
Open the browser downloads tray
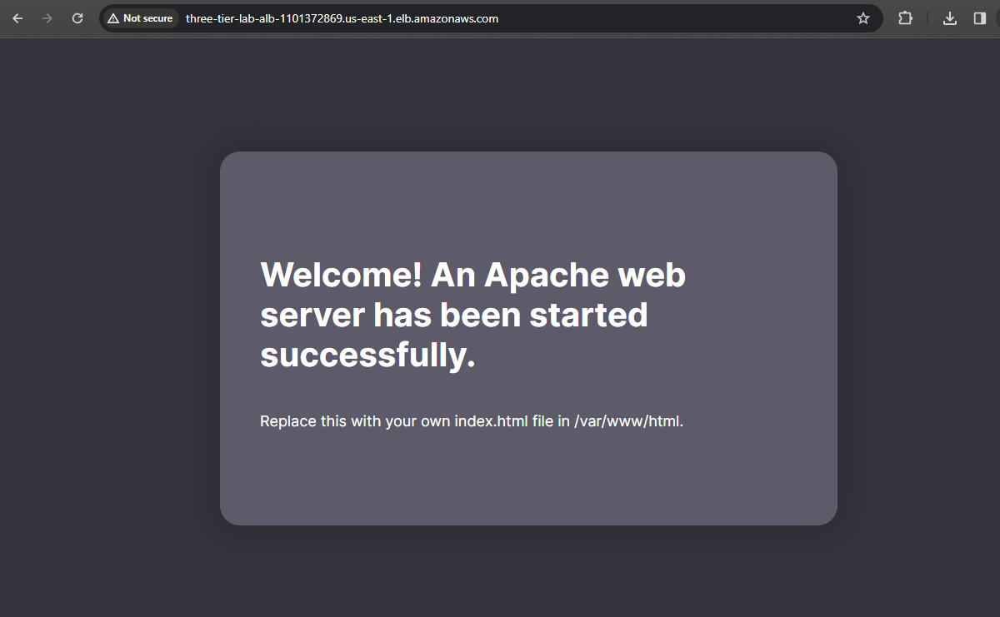950,18
